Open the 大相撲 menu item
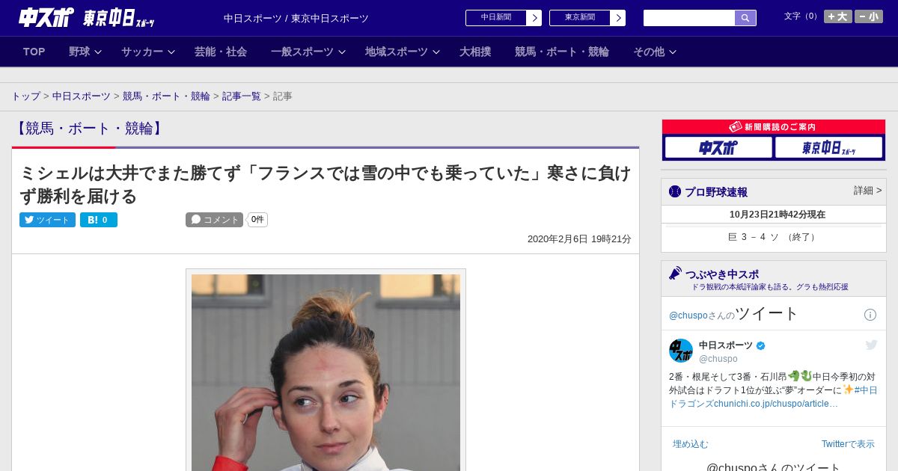The image size is (898, 471). 475,52
